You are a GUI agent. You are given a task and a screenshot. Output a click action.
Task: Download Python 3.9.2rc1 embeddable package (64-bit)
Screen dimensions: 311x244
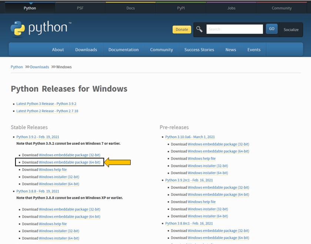(218, 194)
